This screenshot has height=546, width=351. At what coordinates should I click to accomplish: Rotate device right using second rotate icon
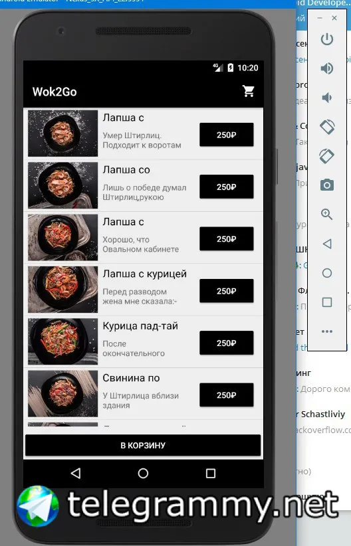327,155
